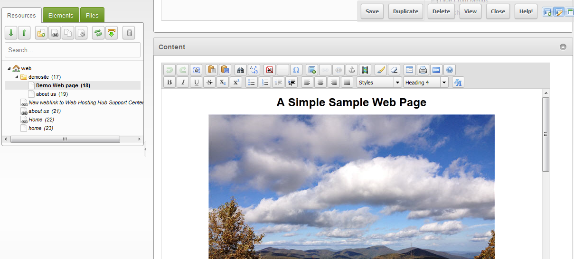The height and width of the screenshot is (259, 574).
Task: Insert an anchor with the anchor icon
Action: pyautogui.click(x=351, y=70)
